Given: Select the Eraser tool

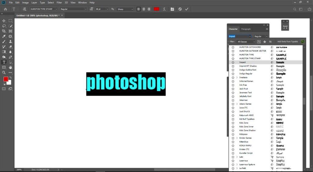Looking at the screenshot, I should pyautogui.click(x=10, y=47).
